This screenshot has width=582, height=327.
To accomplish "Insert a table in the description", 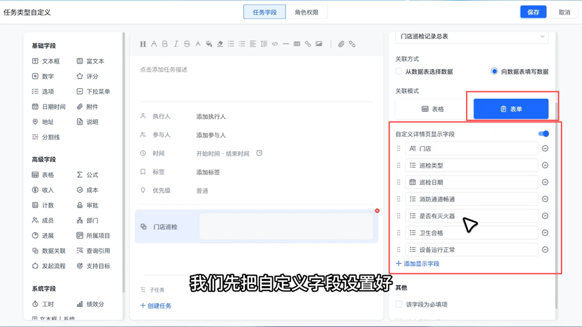I will [297, 44].
